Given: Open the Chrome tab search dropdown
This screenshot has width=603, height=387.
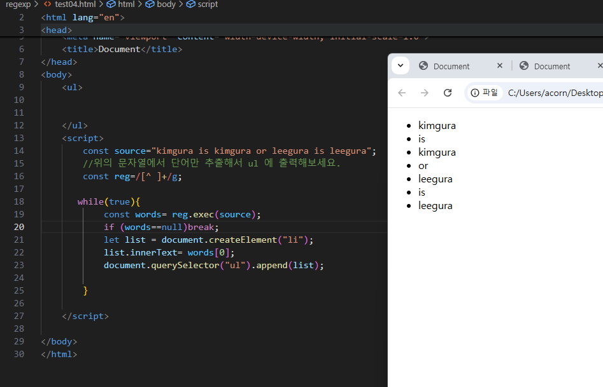Looking at the screenshot, I should [401, 65].
